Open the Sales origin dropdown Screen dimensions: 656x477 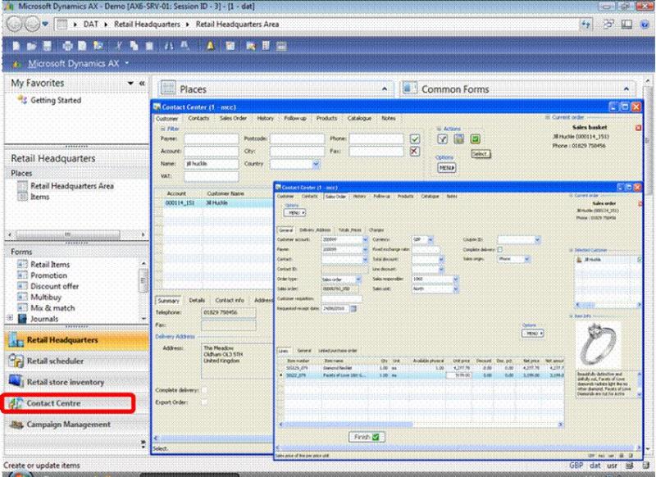[x=527, y=259]
